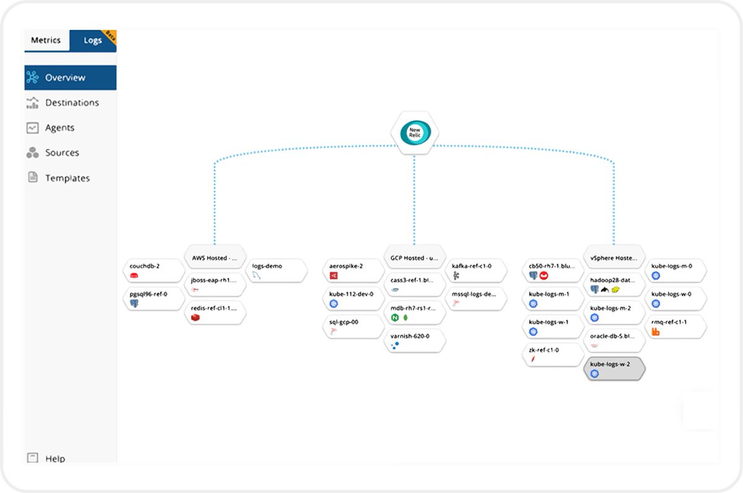Click the Templates document icon
The image size is (743, 493).
(33, 178)
